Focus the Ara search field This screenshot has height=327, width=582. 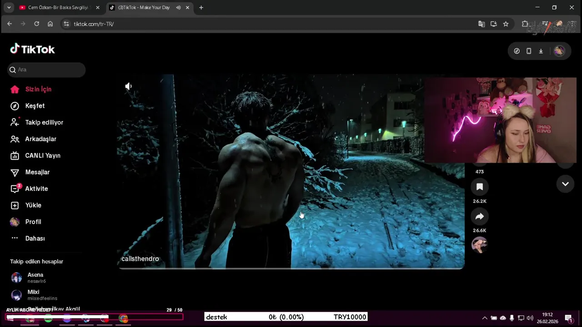[x=46, y=69]
